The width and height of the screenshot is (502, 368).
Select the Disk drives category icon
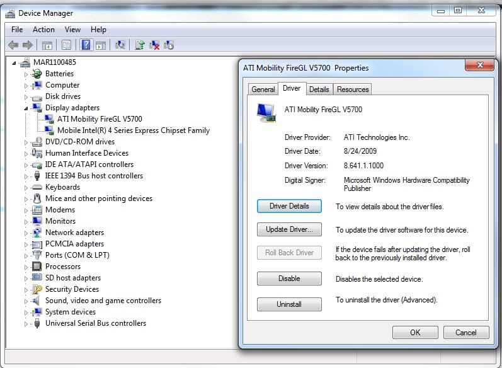[37, 97]
